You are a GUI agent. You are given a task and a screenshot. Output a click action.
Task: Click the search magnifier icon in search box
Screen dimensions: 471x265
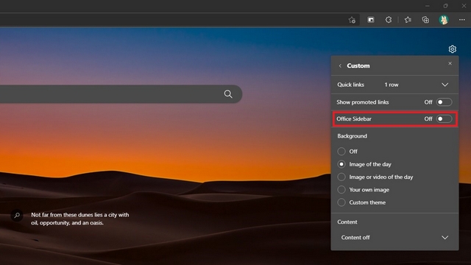point(228,94)
